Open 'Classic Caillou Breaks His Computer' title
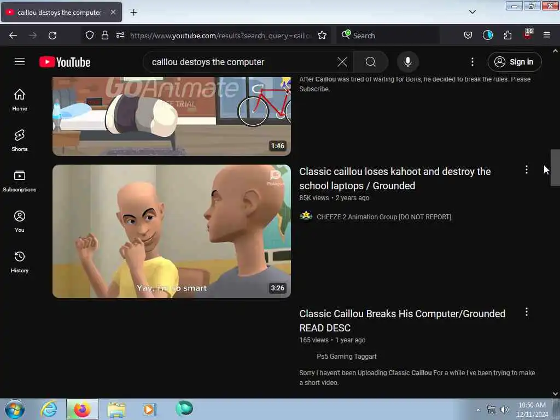 coord(402,320)
